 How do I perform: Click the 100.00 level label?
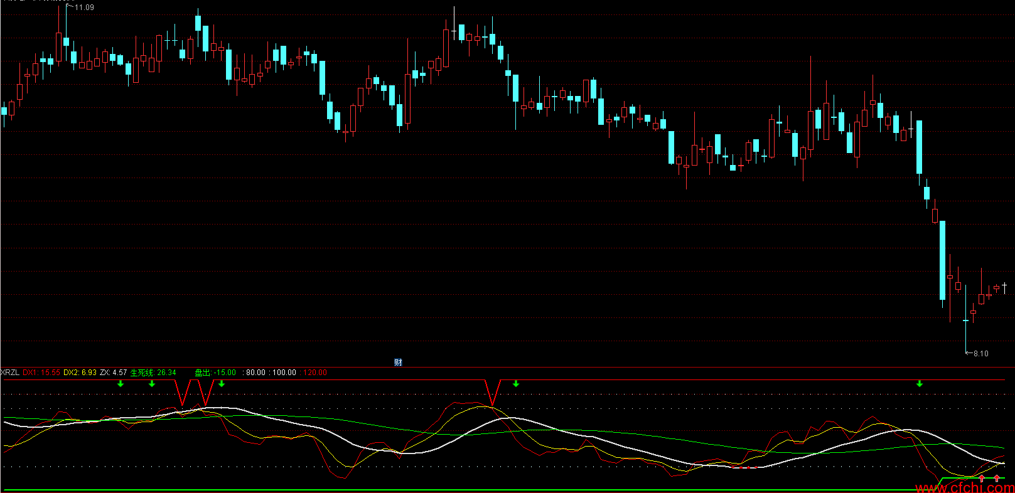tap(282, 373)
